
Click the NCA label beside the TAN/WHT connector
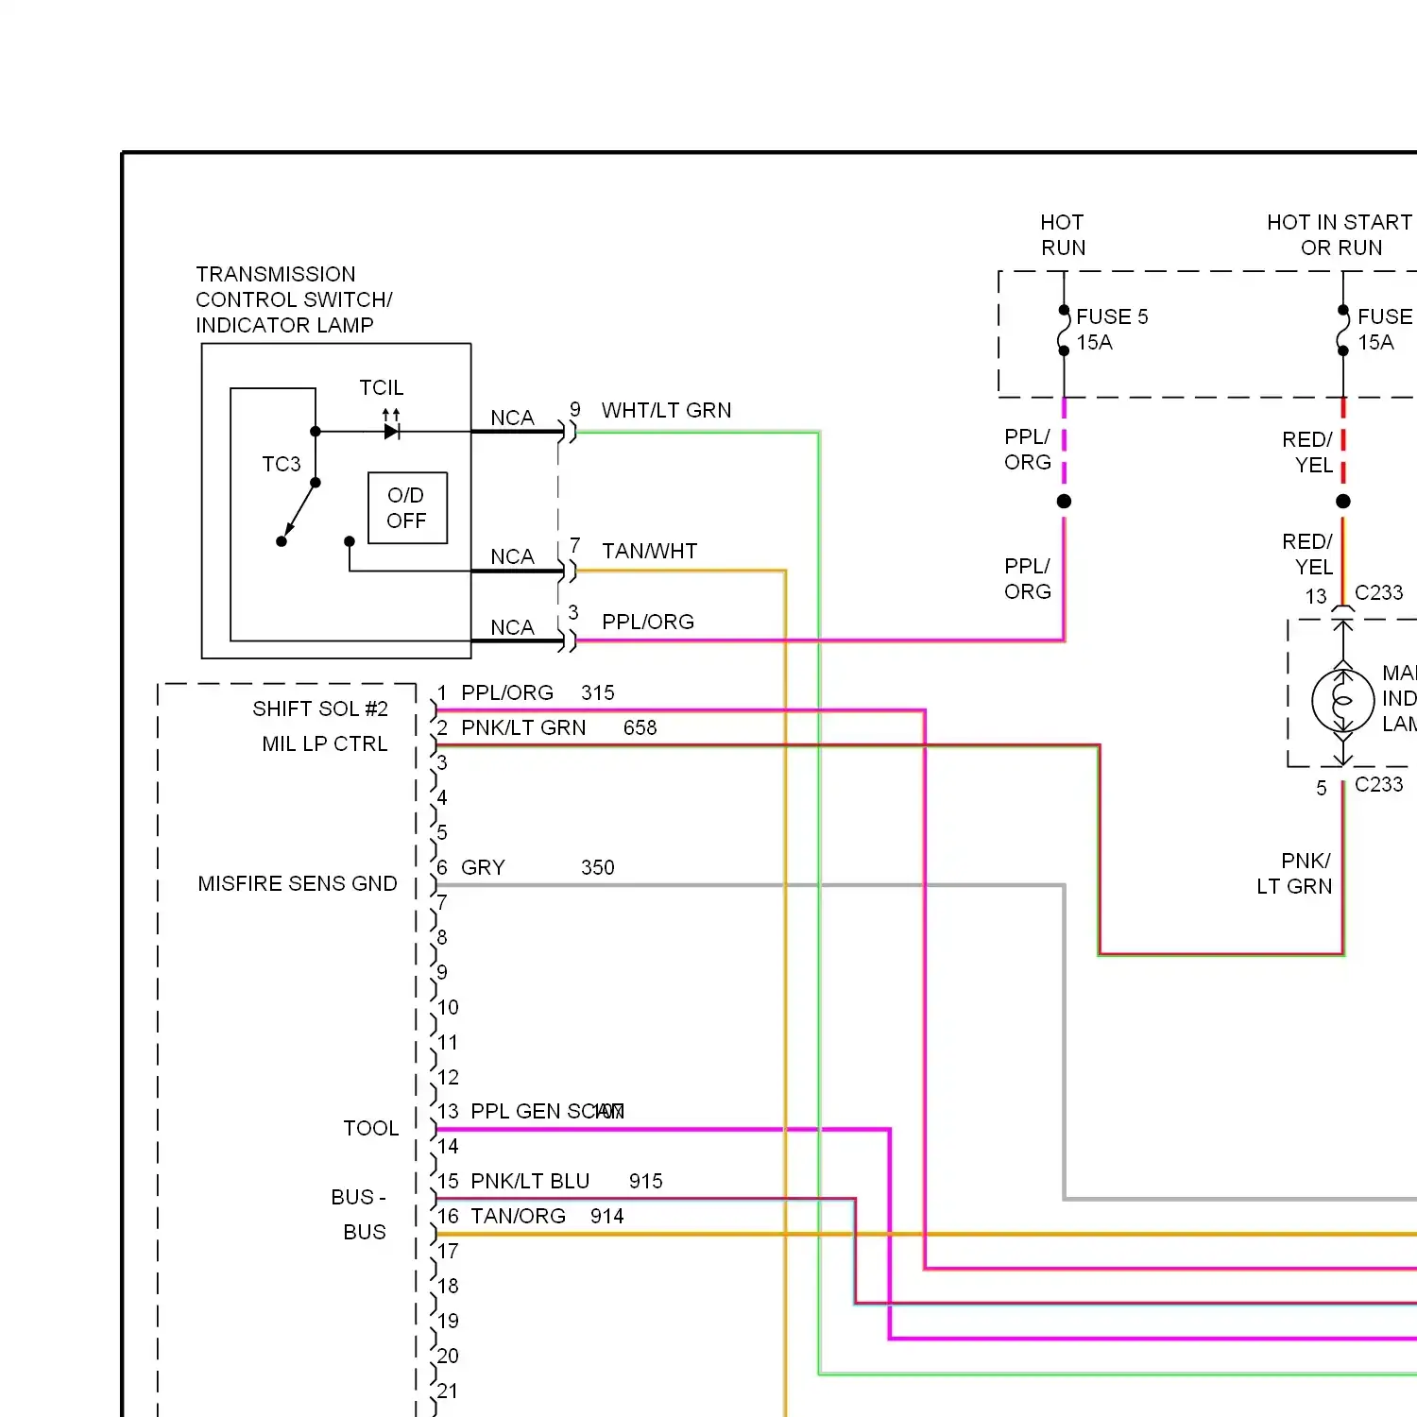point(512,557)
